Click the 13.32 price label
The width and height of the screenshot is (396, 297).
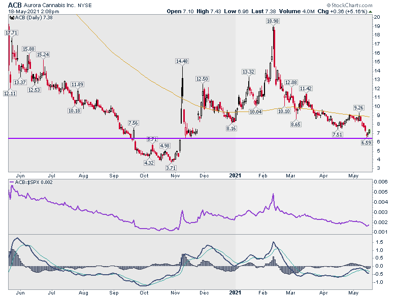(x=248, y=72)
